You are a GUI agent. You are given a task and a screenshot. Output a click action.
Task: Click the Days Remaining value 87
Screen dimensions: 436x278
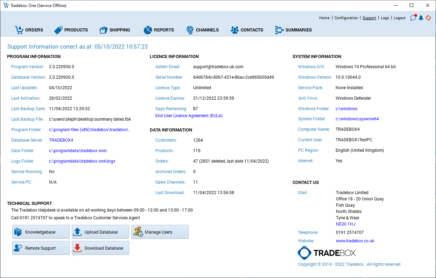point(196,109)
